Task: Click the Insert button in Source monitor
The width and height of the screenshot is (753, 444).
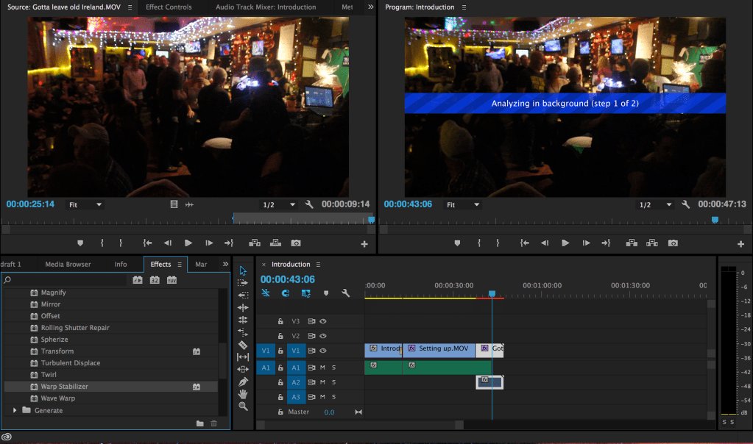Action: (255, 243)
